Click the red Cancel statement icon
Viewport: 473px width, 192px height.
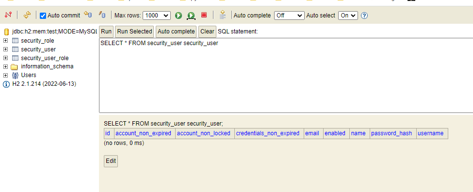coord(204,15)
